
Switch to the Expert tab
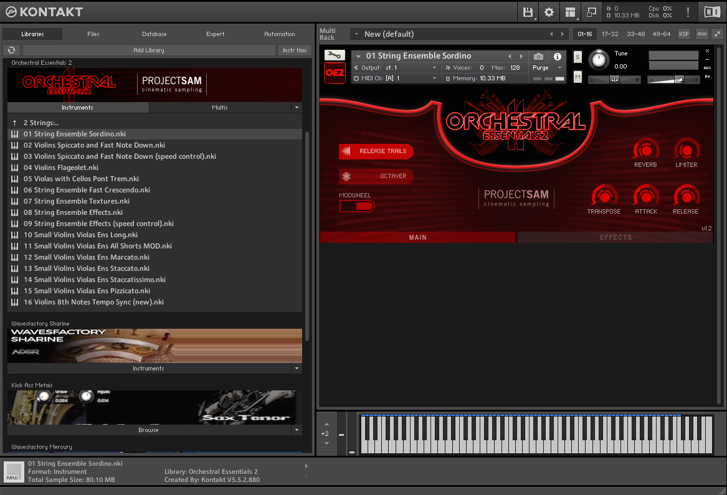click(215, 34)
